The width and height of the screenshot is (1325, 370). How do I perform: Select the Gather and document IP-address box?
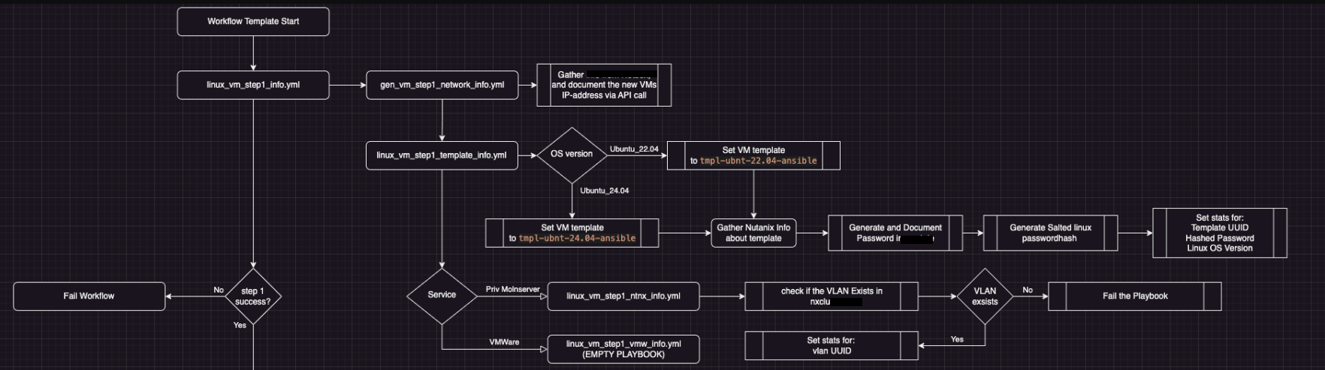(604, 85)
